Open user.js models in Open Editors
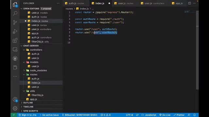 [x=41, y=13]
